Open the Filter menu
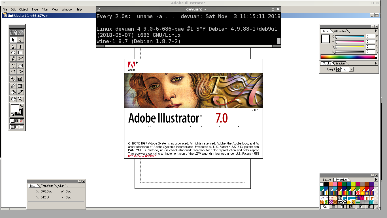387x218 pixels. click(45, 9)
